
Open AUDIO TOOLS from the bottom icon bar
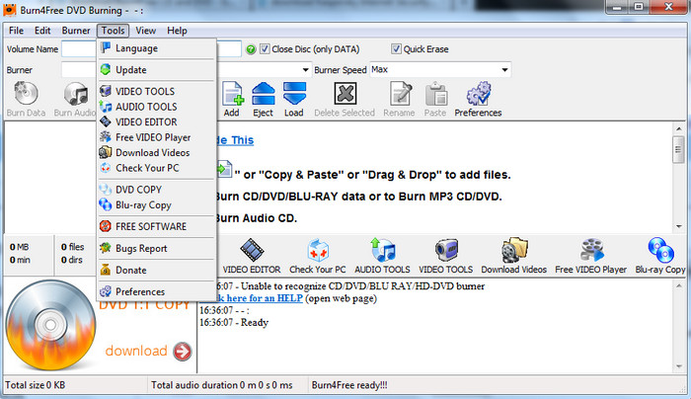tap(383, 250)
